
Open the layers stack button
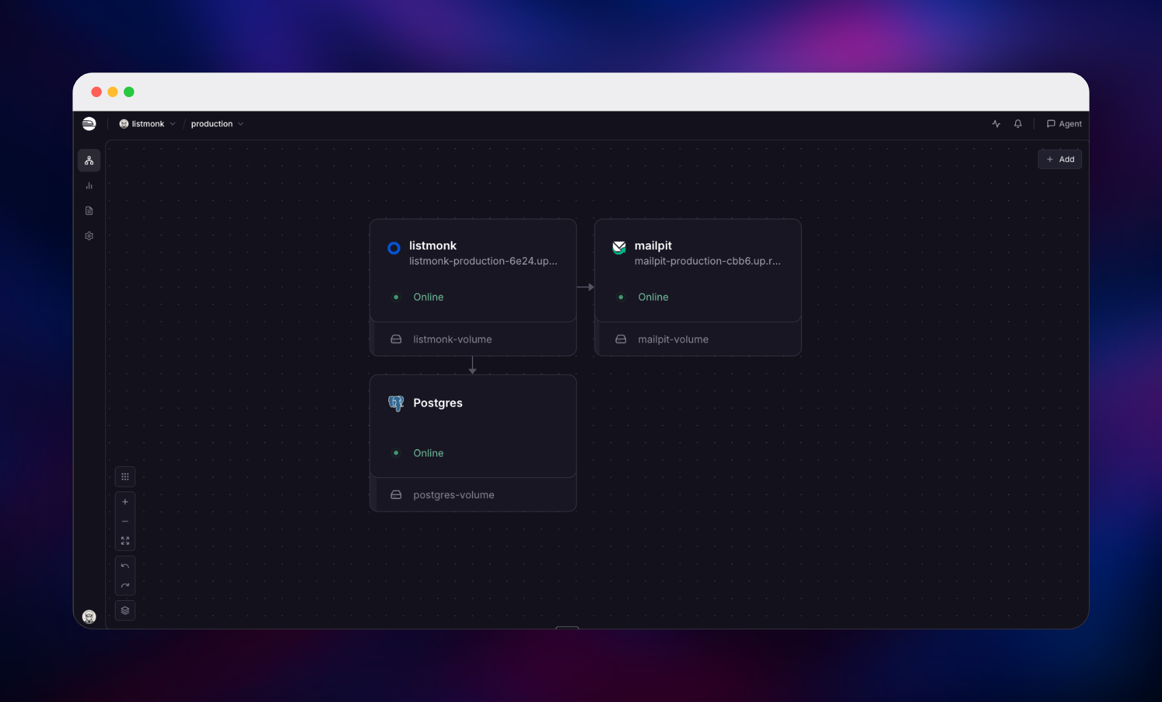(125, 610)
